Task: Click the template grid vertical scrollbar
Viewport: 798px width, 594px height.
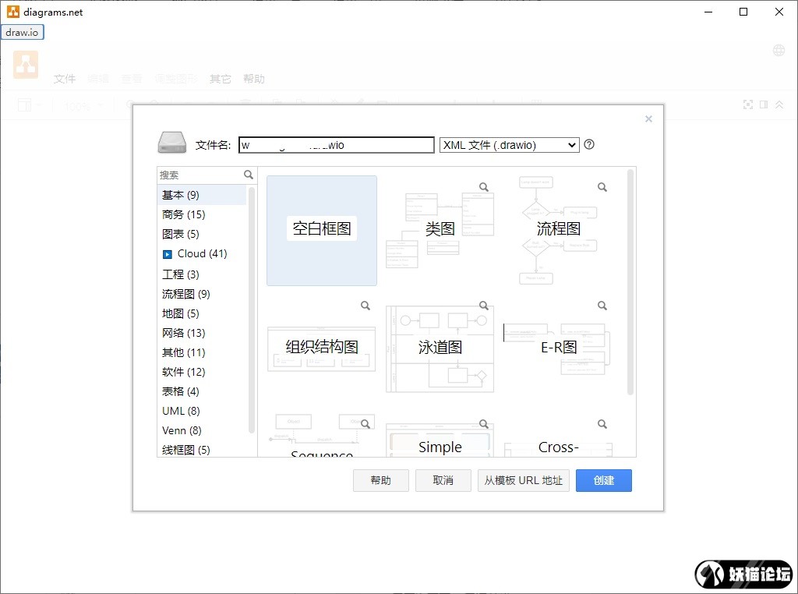Action: (x=630, y=282)
